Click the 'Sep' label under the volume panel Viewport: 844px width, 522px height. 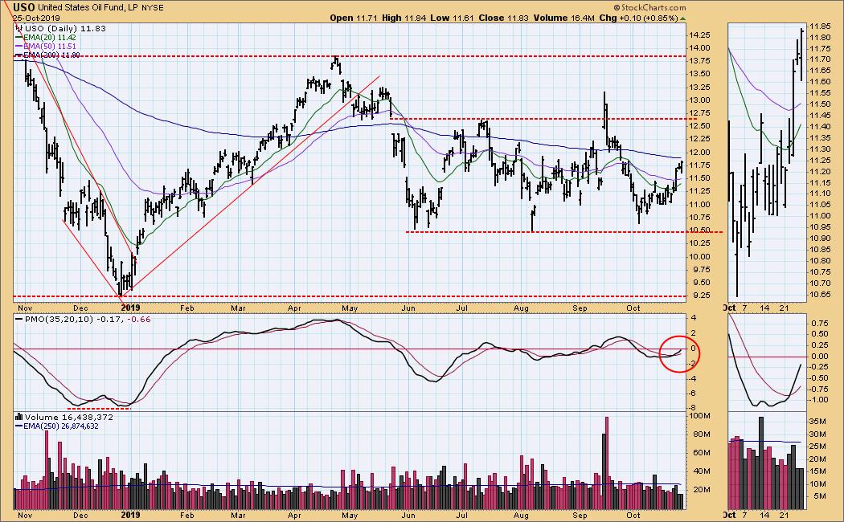coord(580,515)
